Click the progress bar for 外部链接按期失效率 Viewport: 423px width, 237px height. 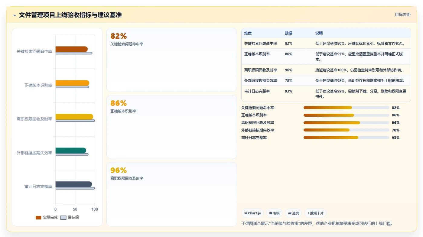[x=347, y=130]
